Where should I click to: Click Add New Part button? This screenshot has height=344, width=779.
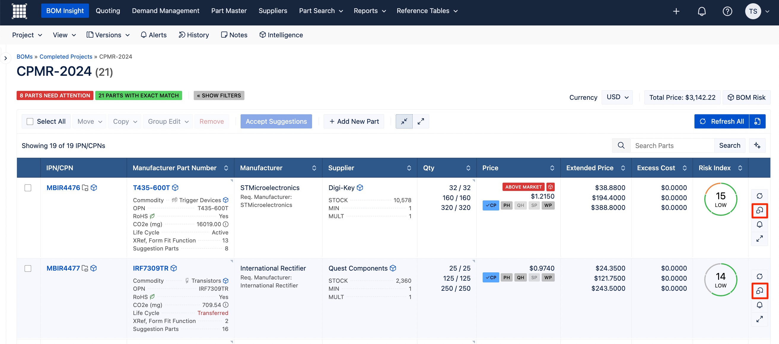(x=354, y=121)
